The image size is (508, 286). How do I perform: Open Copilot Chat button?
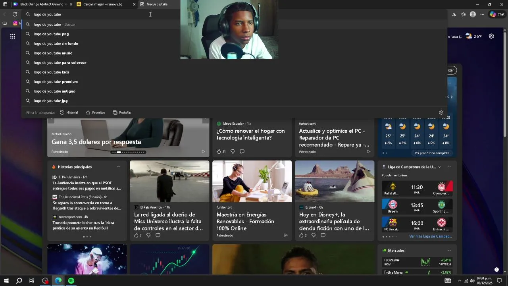click(x=497, y=14)
